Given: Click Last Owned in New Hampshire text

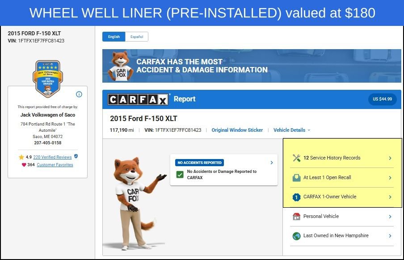Looking at the screenshot, I should [x=336, y=235].
